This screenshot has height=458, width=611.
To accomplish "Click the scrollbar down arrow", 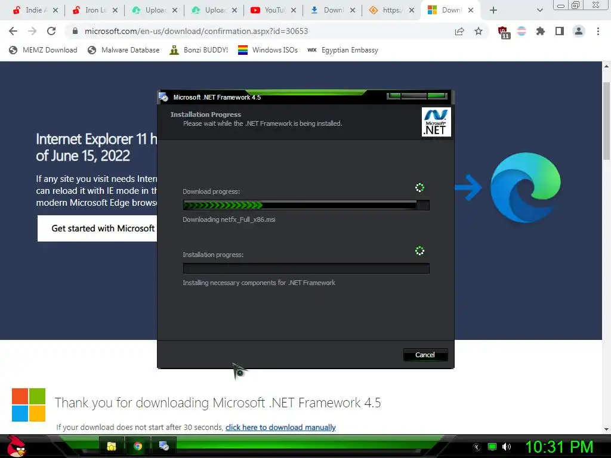I will click(606, 429).
